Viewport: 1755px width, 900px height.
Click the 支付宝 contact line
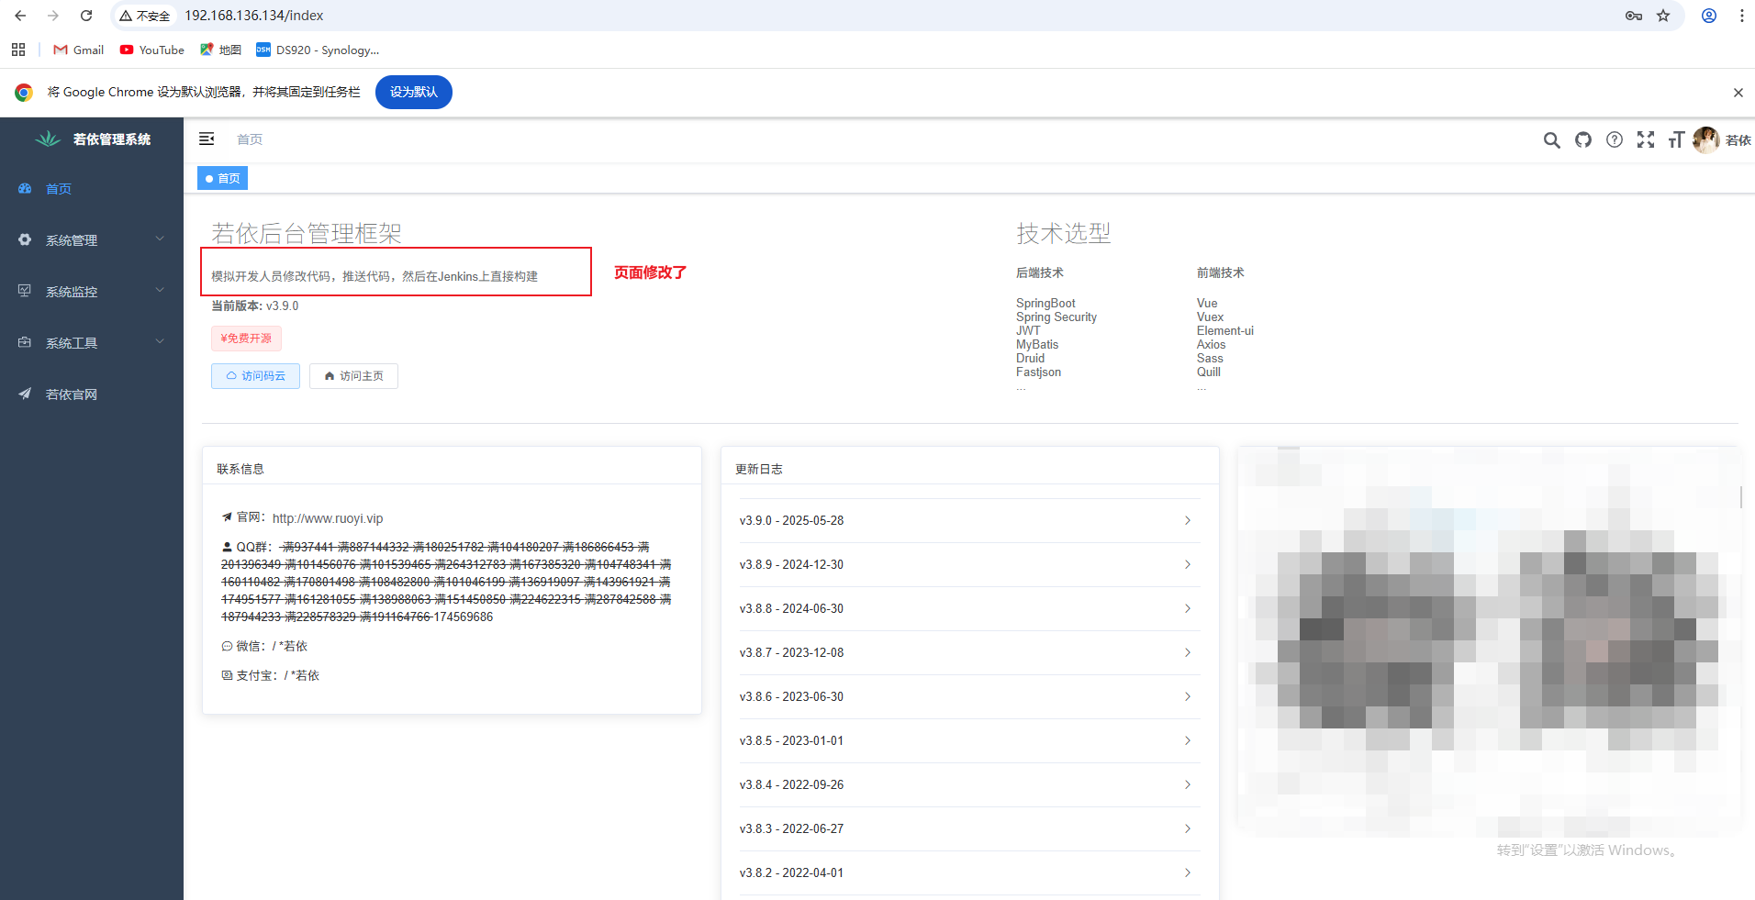271,675
